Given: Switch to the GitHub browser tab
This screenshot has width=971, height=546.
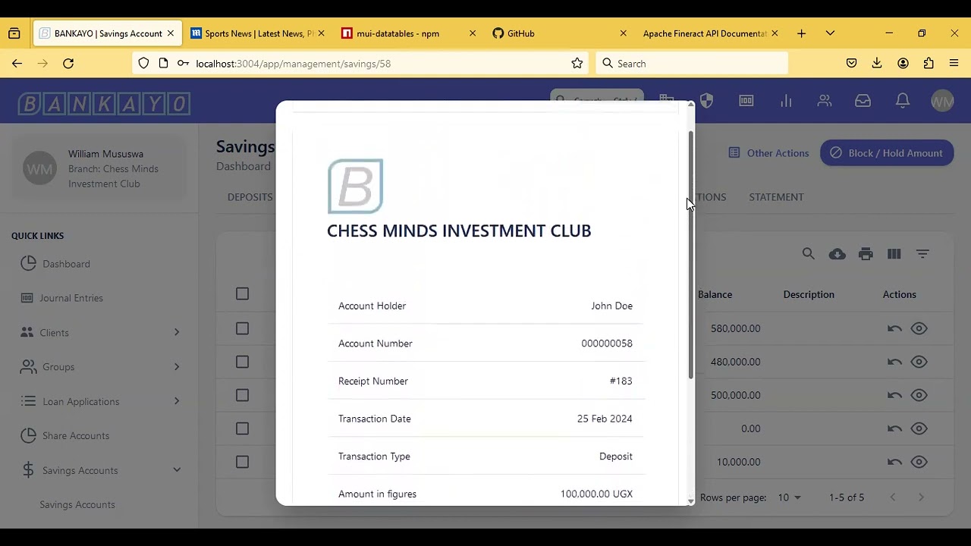Looking at the screenshot, I should coord(559,33).
